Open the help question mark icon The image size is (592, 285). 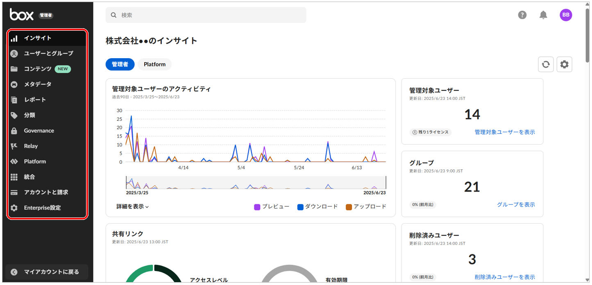click(522, 15)
